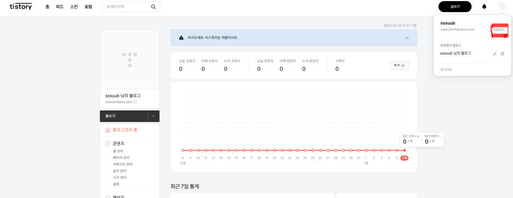The width and height of the screenshot is (513, 198).
Task: Click the 오늘 조회수 value
Action: pyautogui.click(x=181, y=69)
